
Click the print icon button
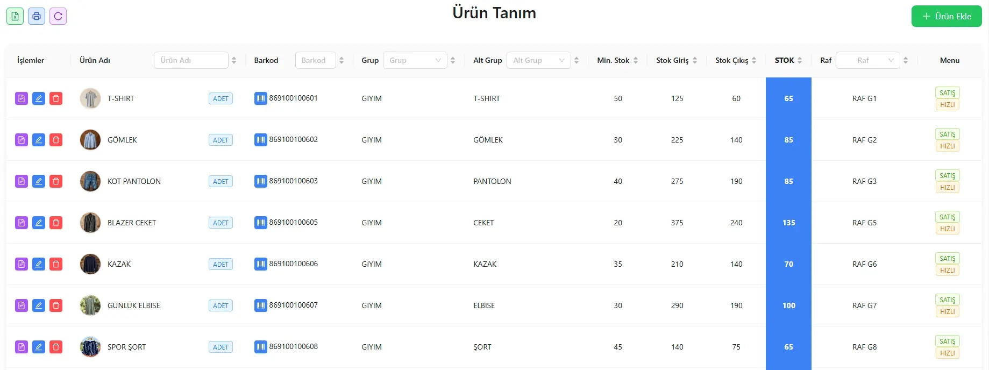pos(37,16)
